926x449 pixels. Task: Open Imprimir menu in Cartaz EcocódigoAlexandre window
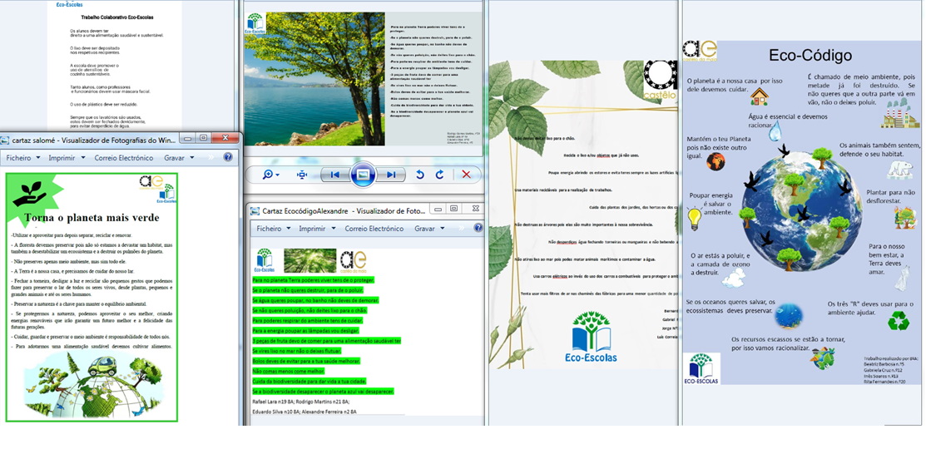click(316, 228)
